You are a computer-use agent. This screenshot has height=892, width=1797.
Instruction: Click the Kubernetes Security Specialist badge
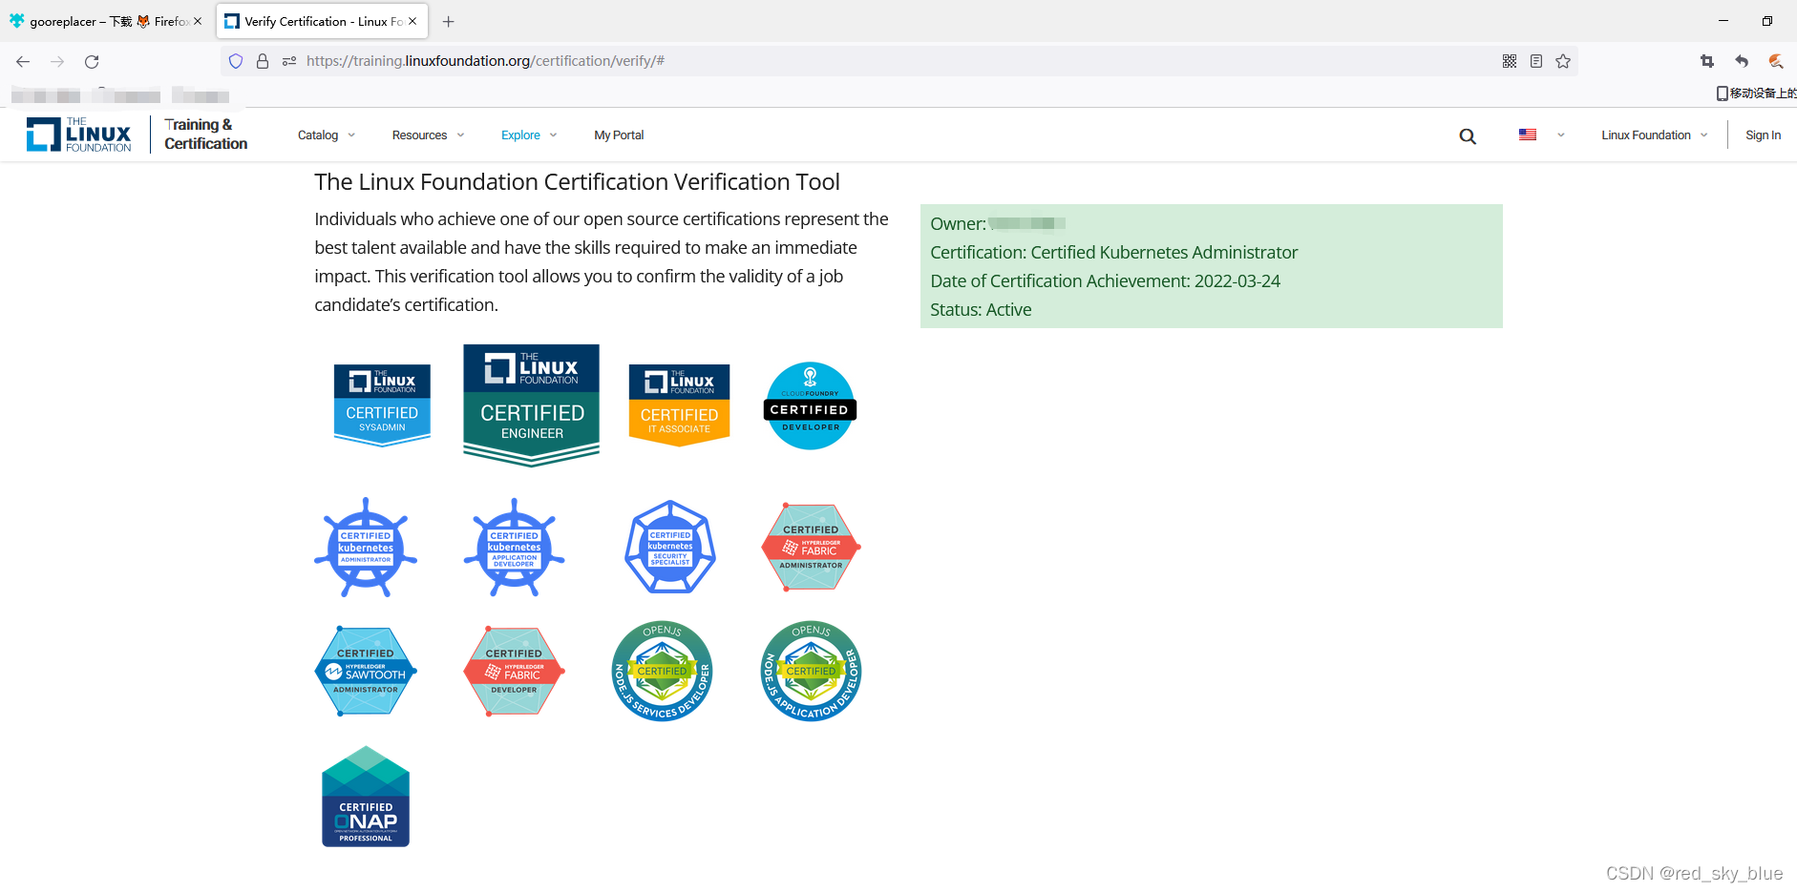tap(670, 548)
